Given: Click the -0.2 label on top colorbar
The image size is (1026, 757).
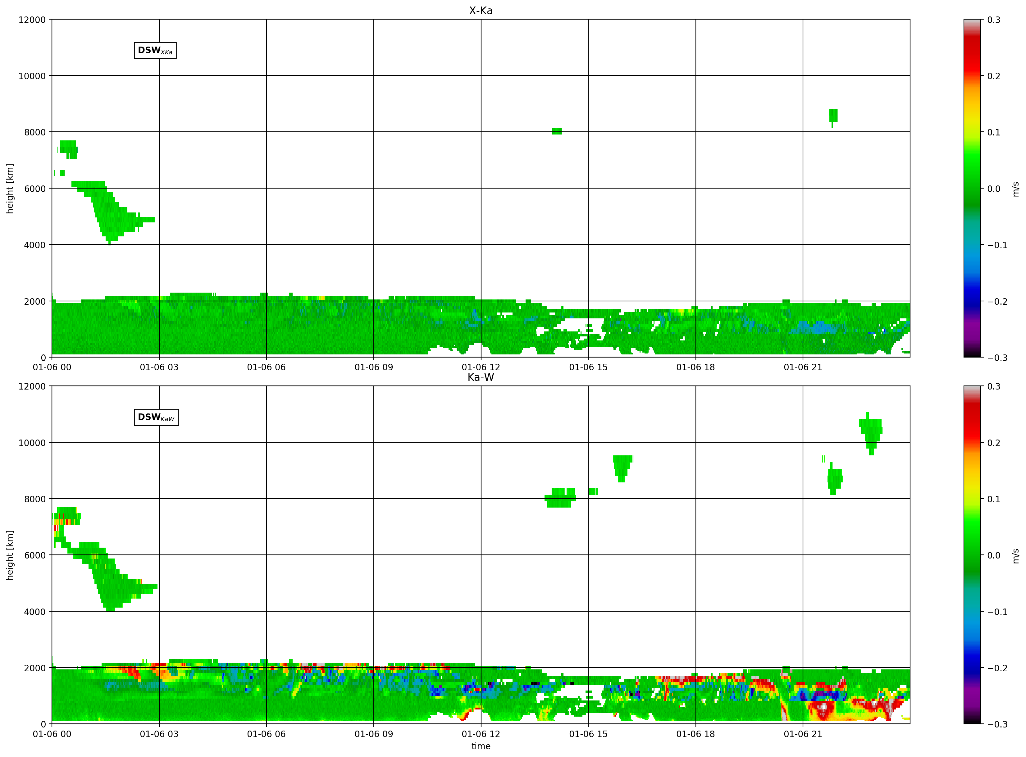Looking at the screenshot, I should (997, 302).
